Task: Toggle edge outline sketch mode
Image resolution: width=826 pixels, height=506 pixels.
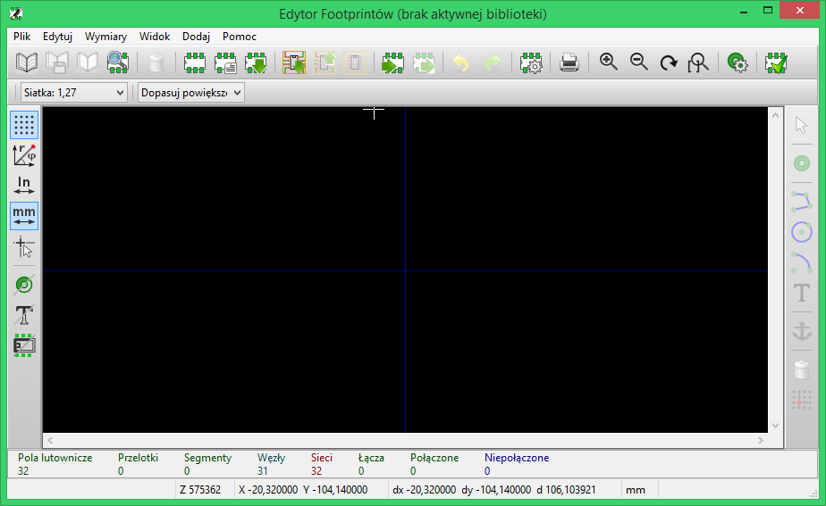Action: click(x=24, y=345)
